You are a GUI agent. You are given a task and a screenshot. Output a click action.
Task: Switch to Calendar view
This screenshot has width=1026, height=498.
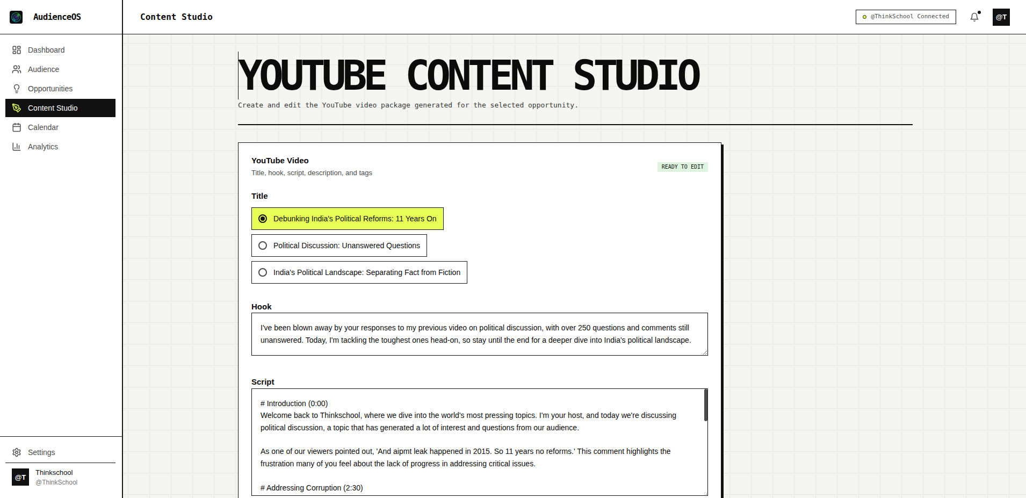point(60,127)
